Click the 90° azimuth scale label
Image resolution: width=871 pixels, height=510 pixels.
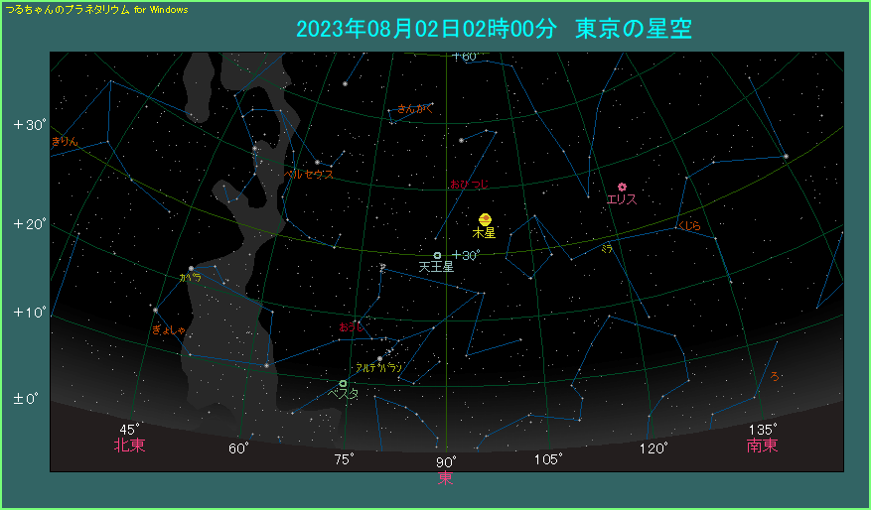445,461
